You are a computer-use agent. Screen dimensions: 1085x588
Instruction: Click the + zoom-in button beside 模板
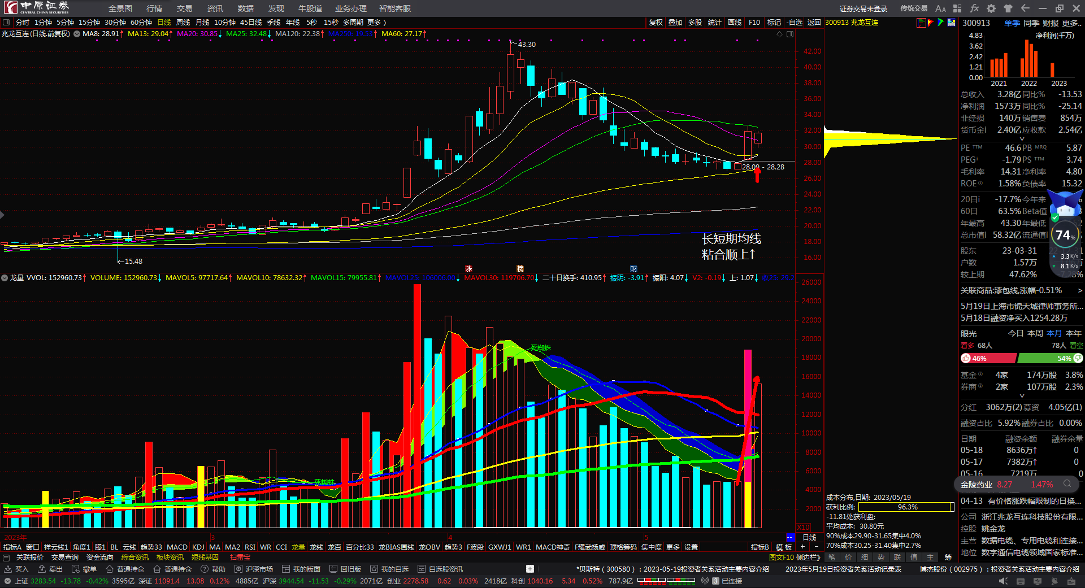pyautogui.click(x=802, y=547)
